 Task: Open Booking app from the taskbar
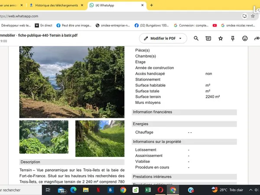(x=110, y=190)
